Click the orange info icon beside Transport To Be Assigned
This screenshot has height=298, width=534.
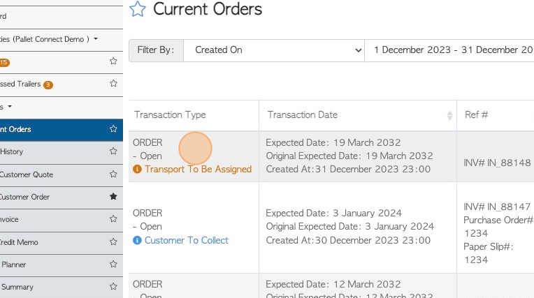point(137,169)
